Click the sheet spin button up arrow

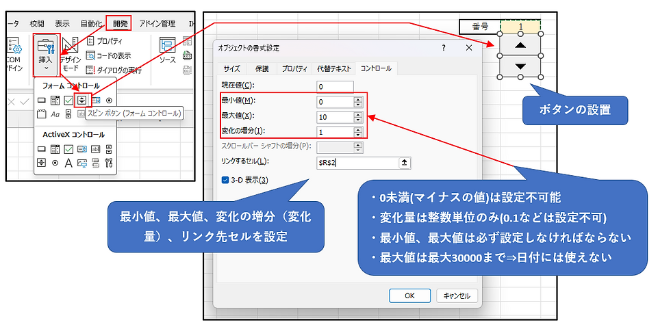point(520,45)
